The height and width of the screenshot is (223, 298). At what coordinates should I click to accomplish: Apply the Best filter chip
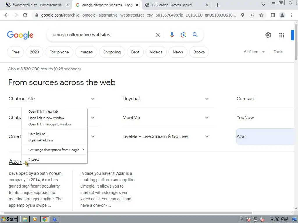coord(135,52)
